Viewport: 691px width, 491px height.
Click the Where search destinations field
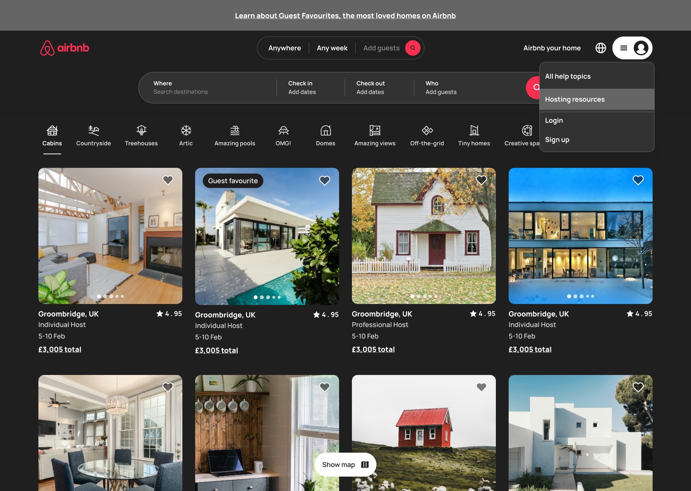coord(208,88)
